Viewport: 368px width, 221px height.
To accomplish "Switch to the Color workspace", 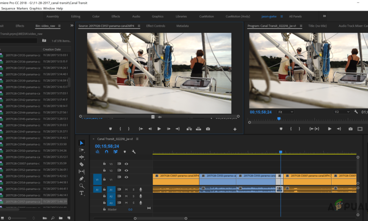I will [x=96, y=16].
